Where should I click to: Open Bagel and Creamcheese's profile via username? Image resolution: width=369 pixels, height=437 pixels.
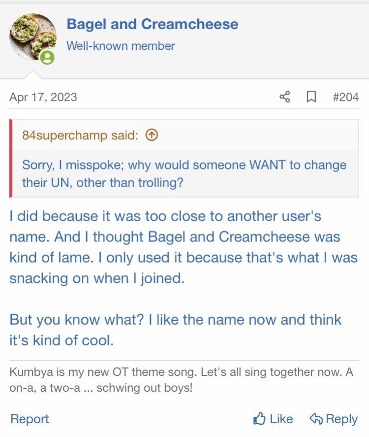coord(152,24)
